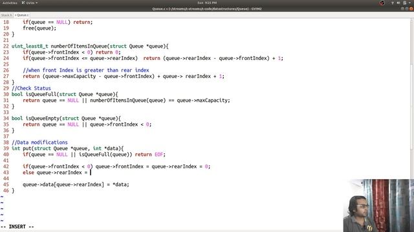Minimize the GVim window
This screenshot has height=232, width=414.
pyautogui.click(x=402, y=8)
